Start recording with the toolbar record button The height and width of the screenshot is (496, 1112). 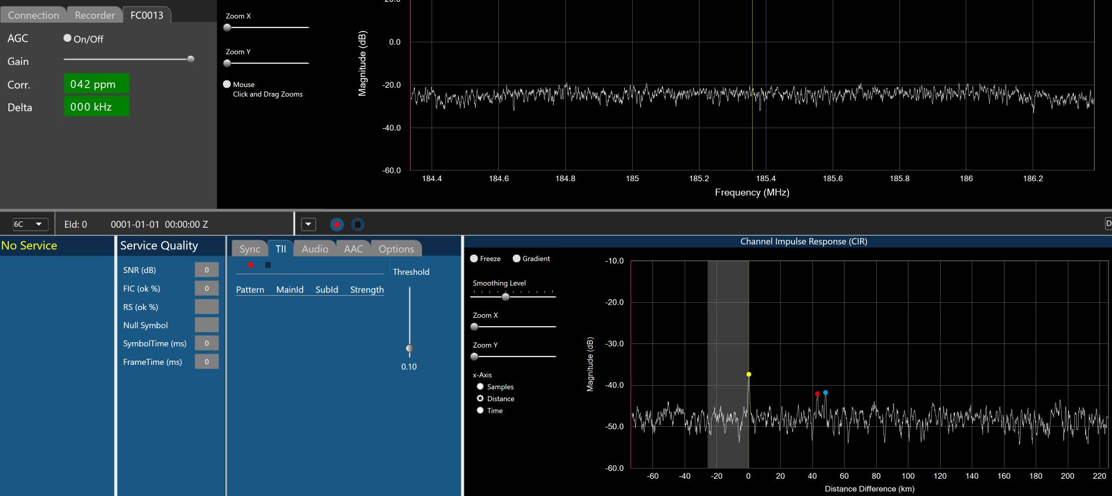point(337,225)
